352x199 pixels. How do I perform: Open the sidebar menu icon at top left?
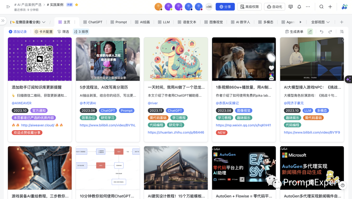tap(8, 7)
